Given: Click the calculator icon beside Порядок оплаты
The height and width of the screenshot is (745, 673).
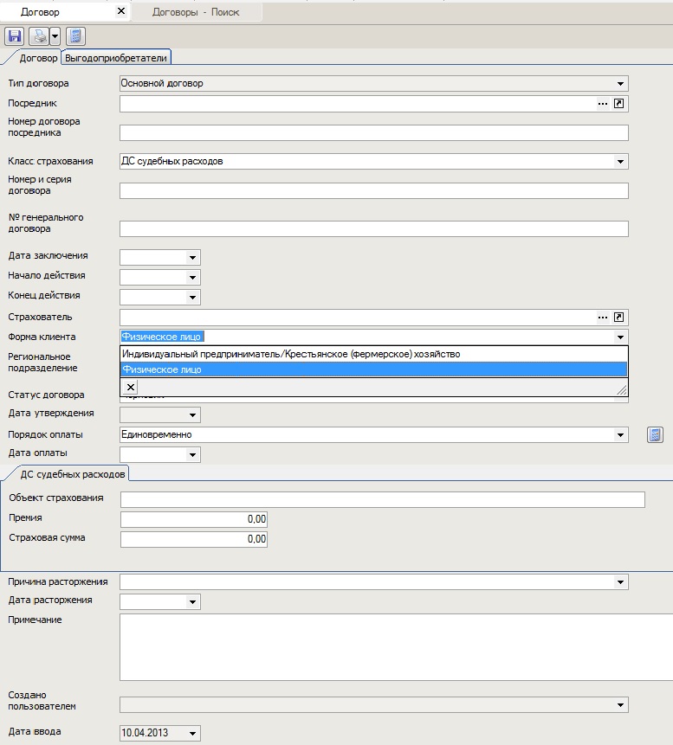Looking at the screenshot, I should [x=655, y=434].
